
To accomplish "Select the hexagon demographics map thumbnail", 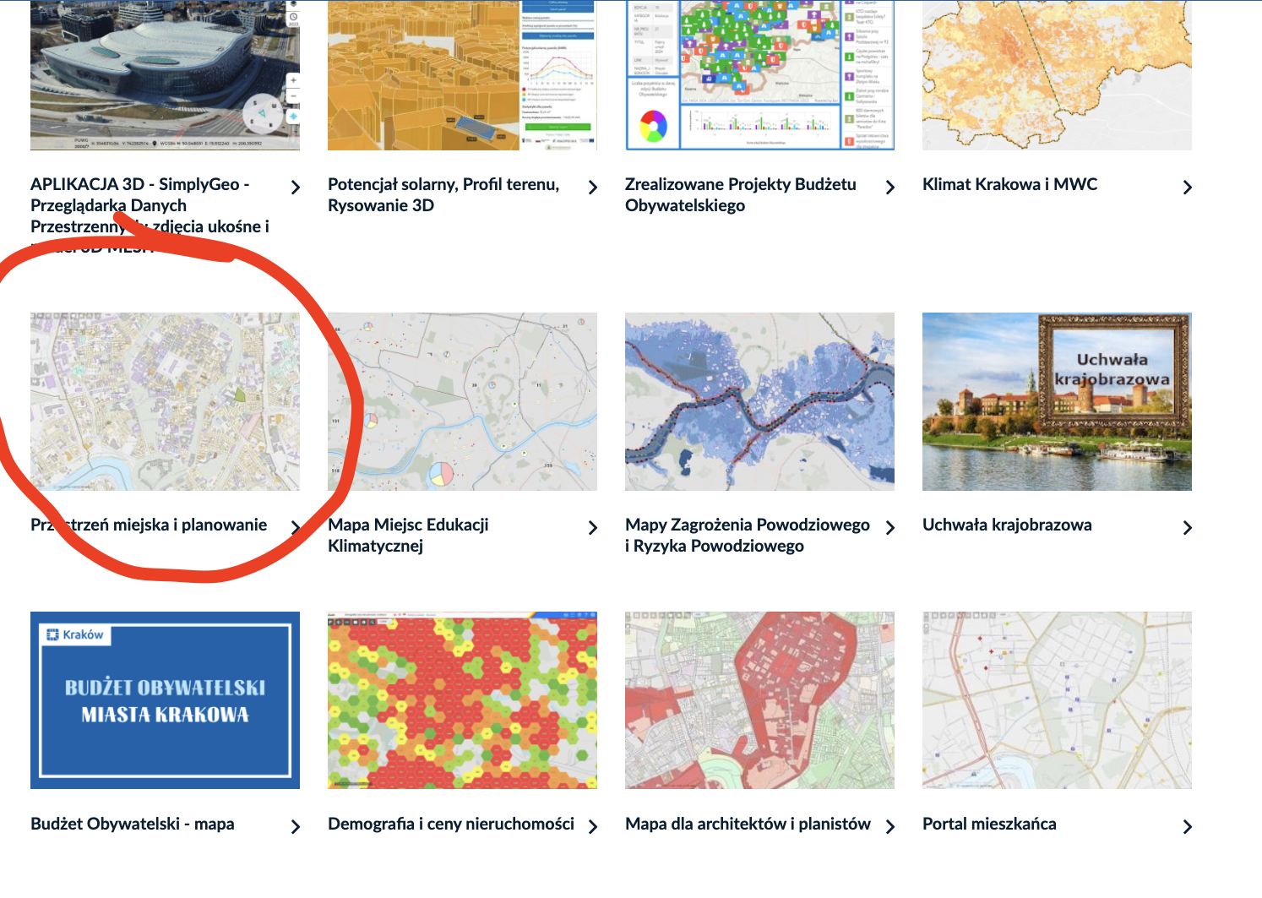I will coord(462,700).
